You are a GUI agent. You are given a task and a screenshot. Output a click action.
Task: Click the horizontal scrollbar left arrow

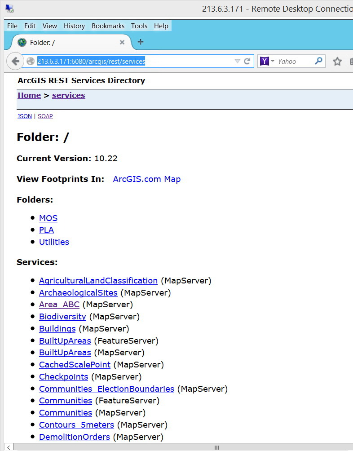9,447
